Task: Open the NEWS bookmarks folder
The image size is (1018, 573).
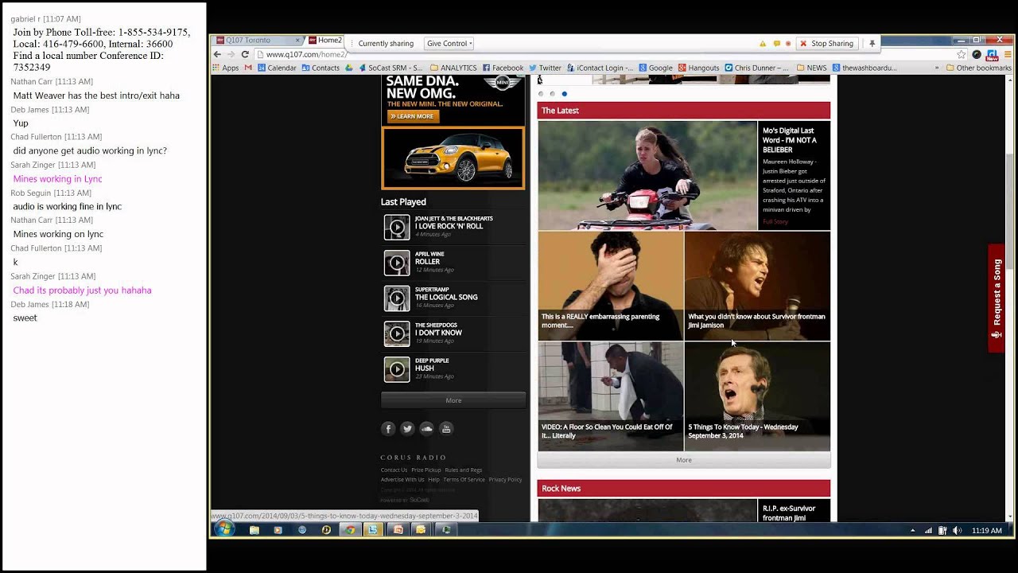Action: (x=811, y=68)
